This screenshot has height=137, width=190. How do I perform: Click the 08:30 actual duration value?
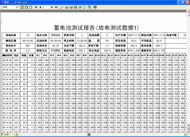[56, 46]
